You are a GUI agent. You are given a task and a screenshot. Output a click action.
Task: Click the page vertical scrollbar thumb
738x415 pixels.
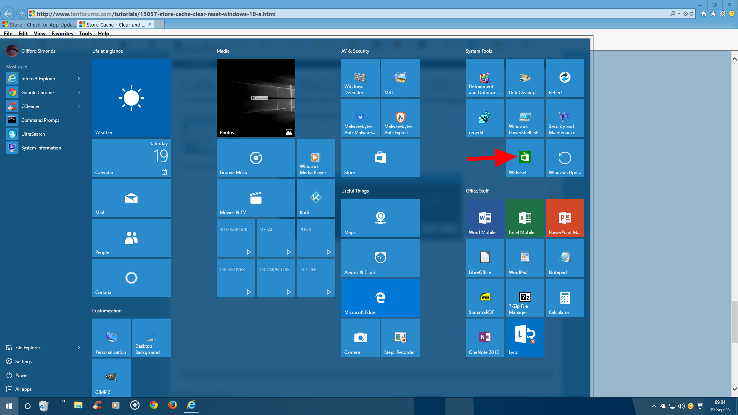[x=734, y=321]
